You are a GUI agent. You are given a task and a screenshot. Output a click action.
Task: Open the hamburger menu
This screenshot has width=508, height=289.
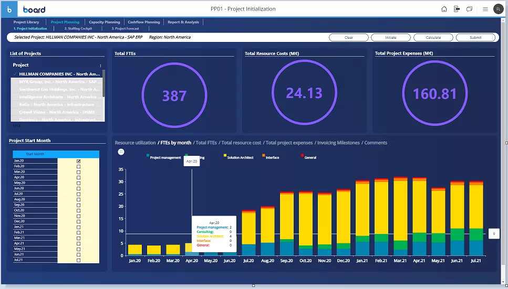485,9
